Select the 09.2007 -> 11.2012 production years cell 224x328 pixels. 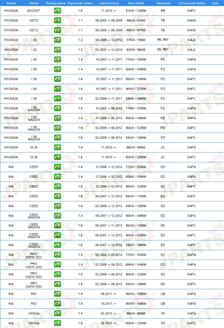tap(109, 225)
